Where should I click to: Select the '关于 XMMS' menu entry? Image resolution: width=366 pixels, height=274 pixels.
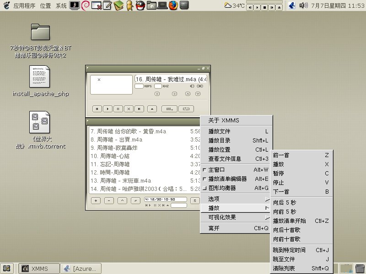click(x=236, y=121)
